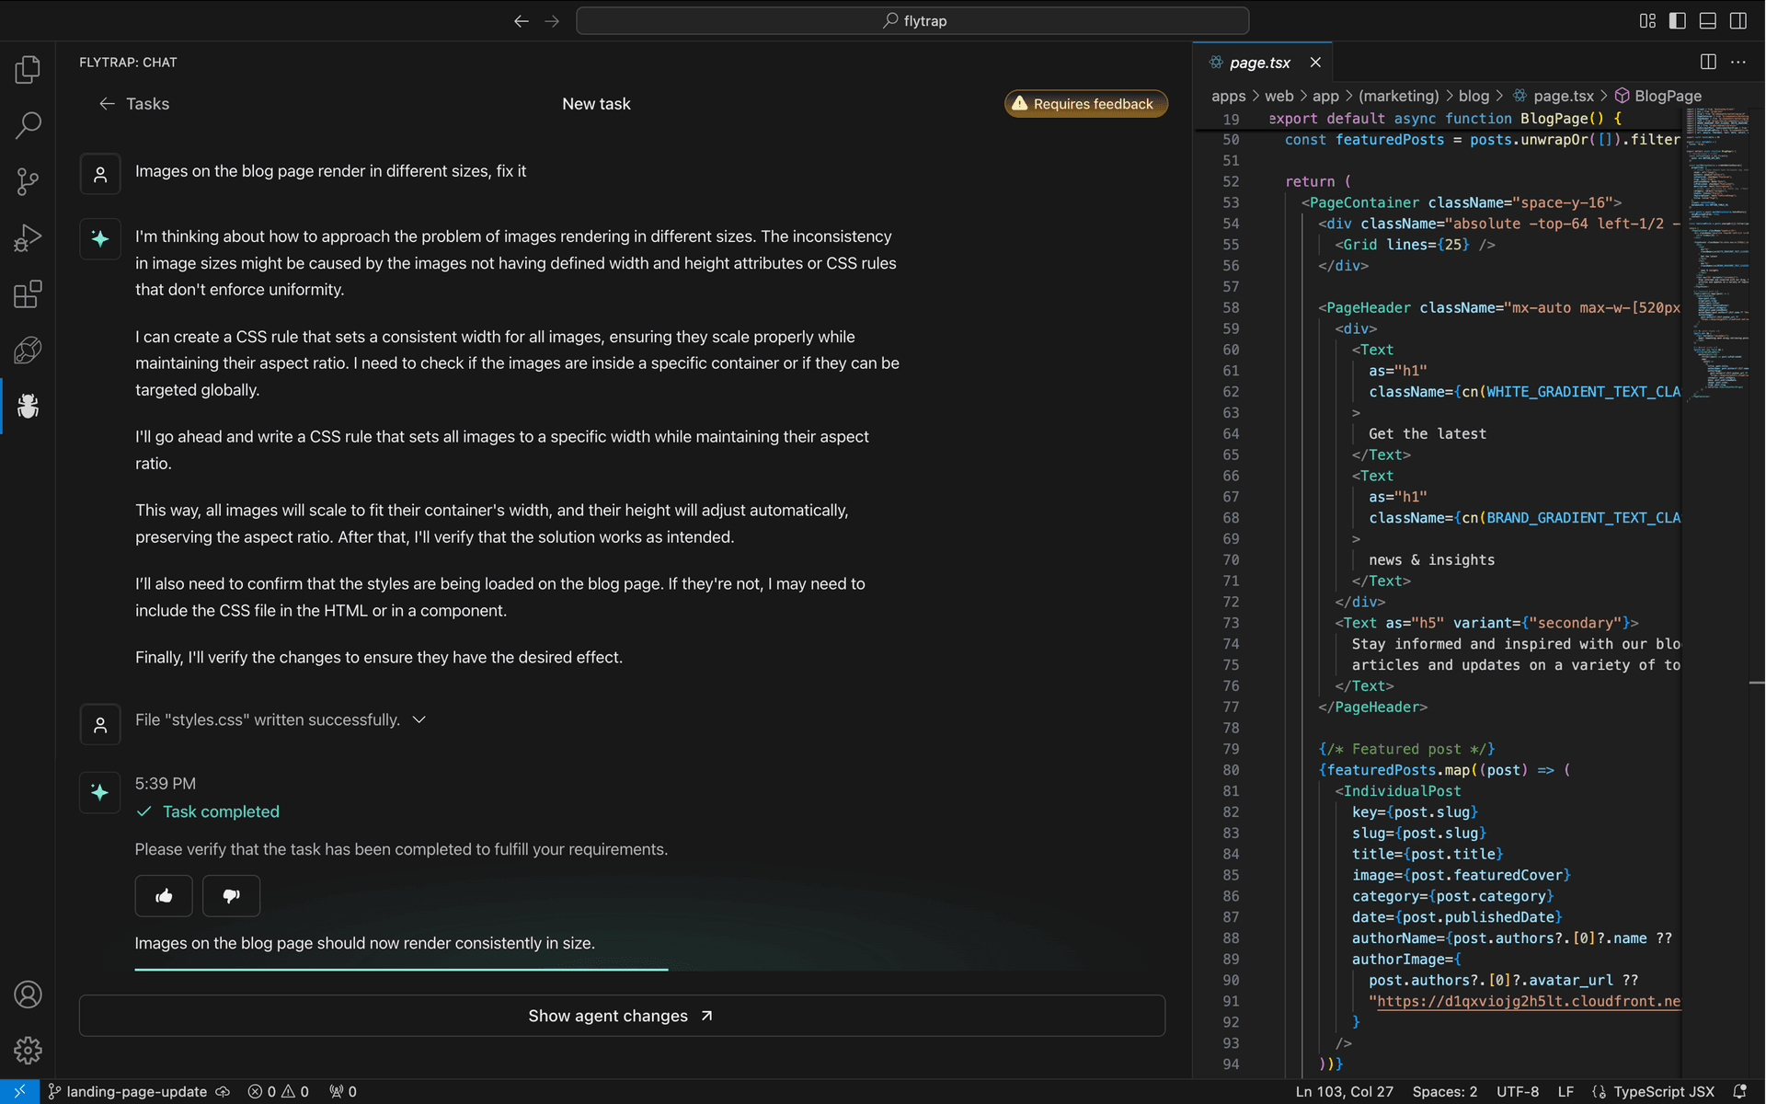Viewport: 1766px width, 1104px height.
Task: Open the Explorer file view
Action: [28, 68]
